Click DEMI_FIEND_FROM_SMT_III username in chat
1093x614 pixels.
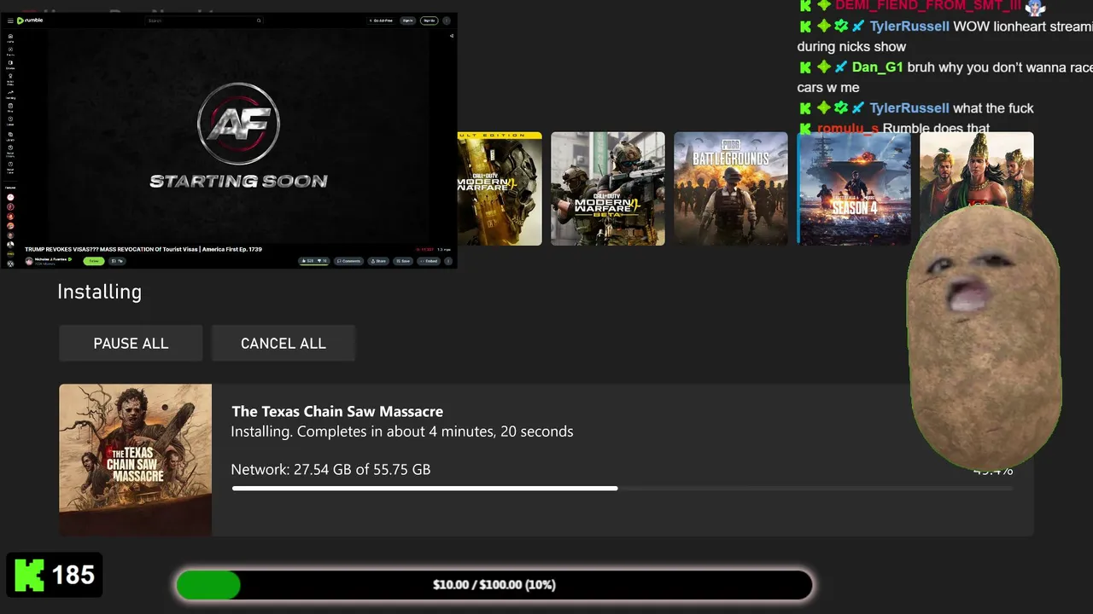928,6
